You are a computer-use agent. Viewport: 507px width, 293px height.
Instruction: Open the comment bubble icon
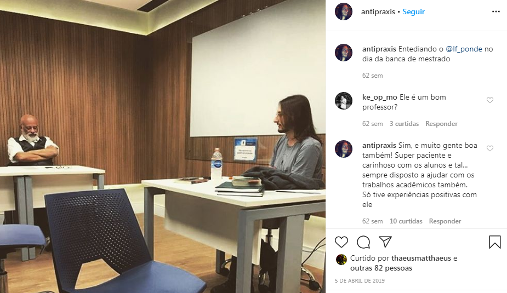tap(363, 242)
